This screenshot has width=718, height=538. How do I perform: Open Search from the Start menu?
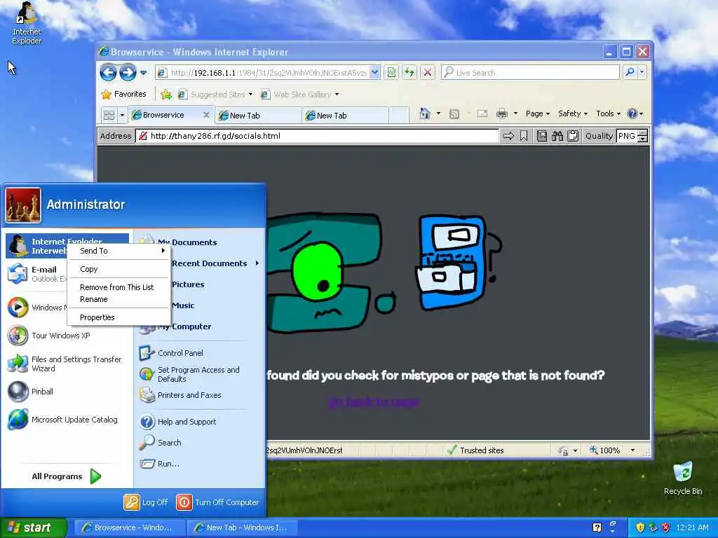coord(199,443)
